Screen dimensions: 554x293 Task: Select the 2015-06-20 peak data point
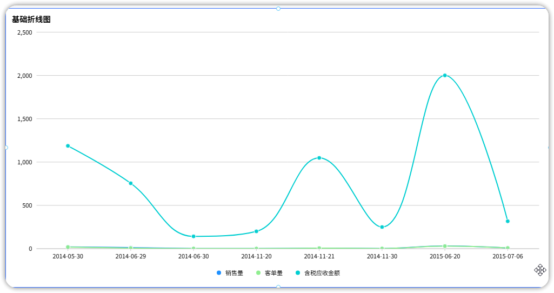[x=445, y=75]
